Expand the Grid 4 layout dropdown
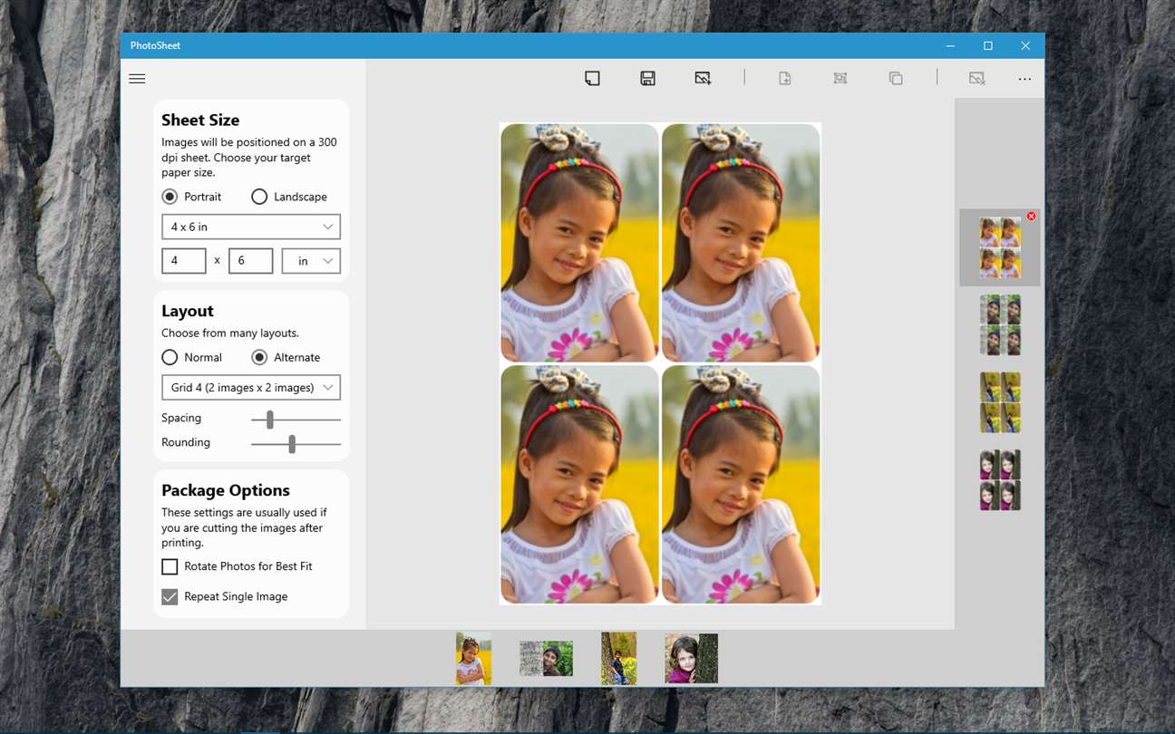This screenshot has height=734, width=1175. point(251,387)
